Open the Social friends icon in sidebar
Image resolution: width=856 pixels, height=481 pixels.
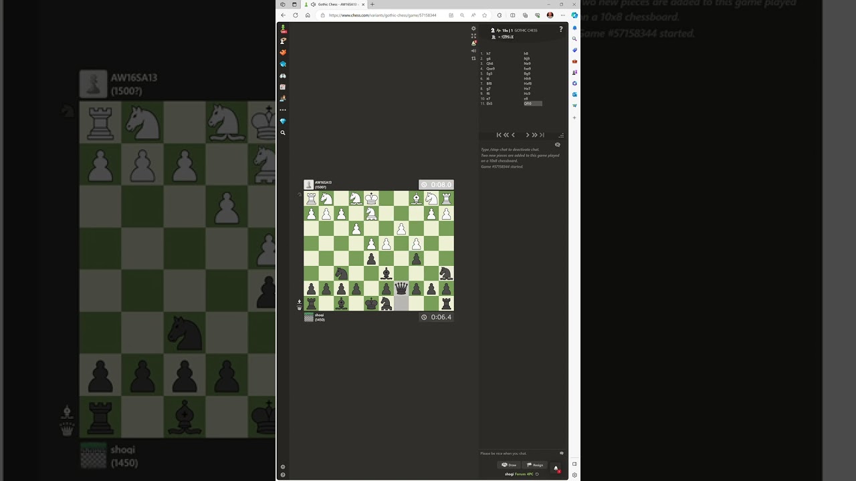(283, 98)
